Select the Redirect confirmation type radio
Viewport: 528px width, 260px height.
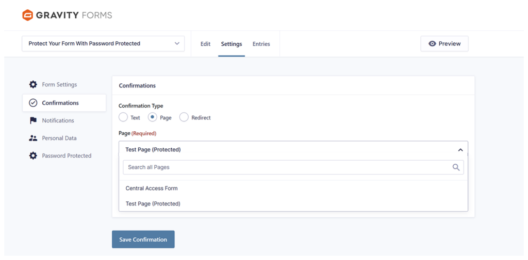184,117
